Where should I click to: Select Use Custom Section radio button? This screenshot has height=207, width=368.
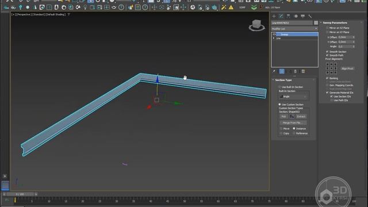point(279,105)
